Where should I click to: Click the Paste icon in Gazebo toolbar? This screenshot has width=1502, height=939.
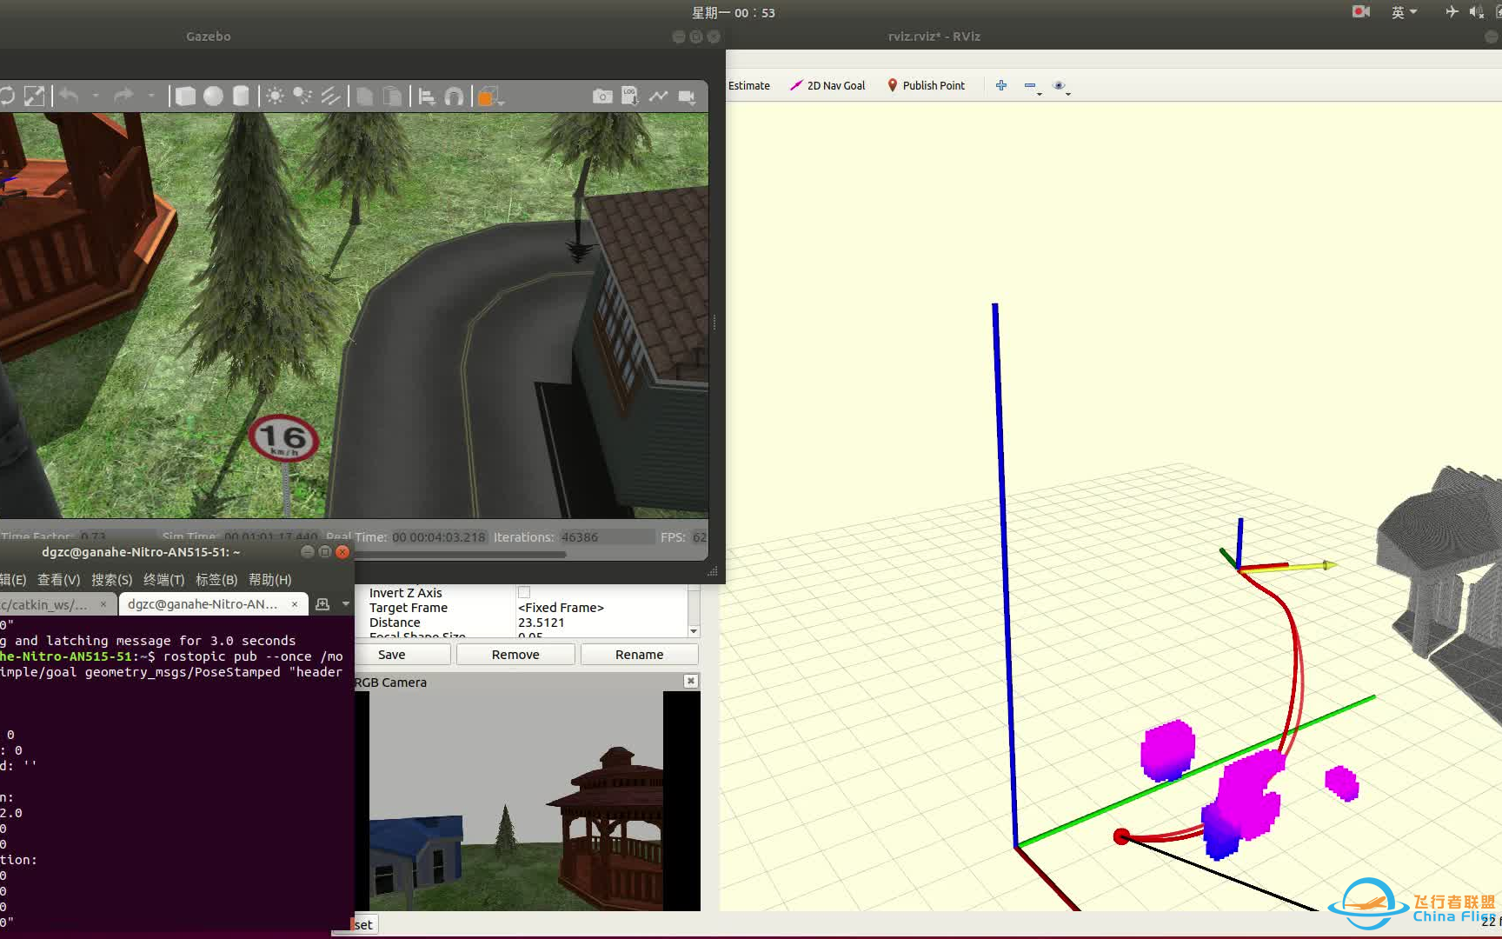coord(393,97)
